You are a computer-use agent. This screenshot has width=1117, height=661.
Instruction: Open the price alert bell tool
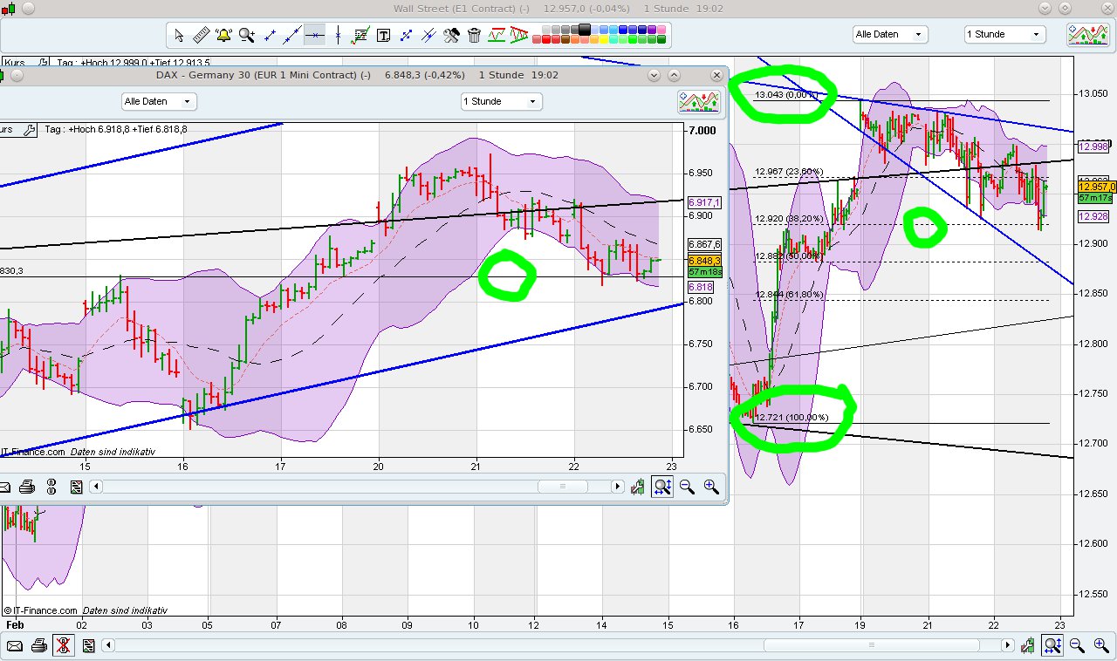[222, 35]
